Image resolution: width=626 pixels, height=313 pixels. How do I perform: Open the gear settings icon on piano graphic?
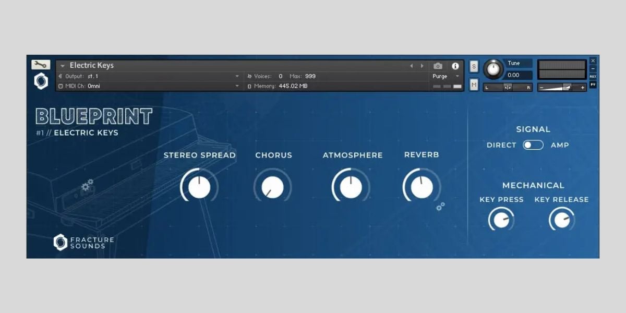87,185
